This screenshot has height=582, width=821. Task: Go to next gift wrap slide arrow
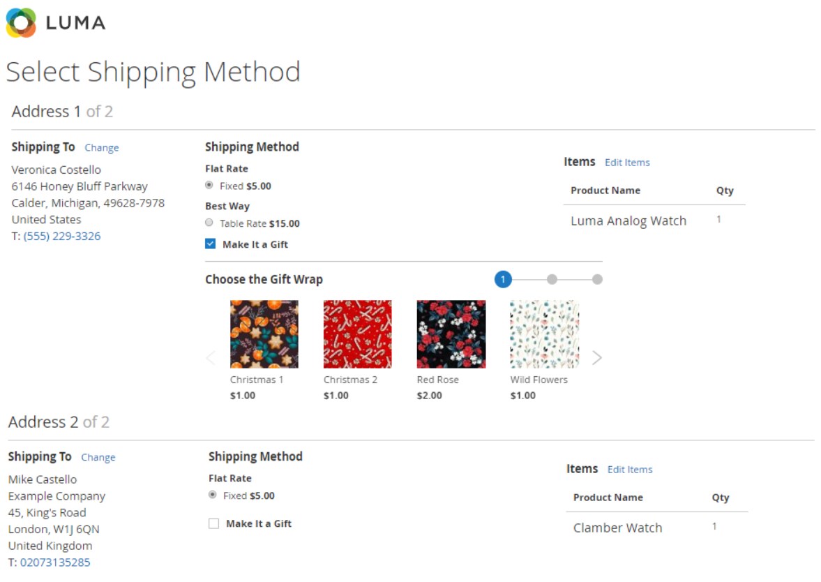point(597,358)
